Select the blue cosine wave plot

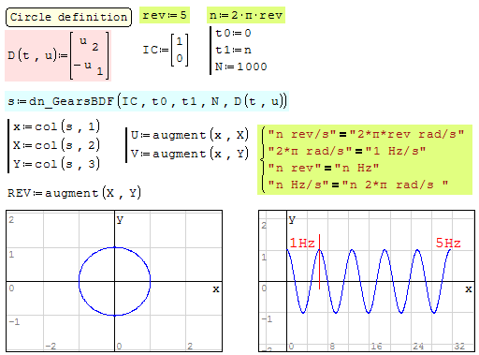click(x=369, y=281)
